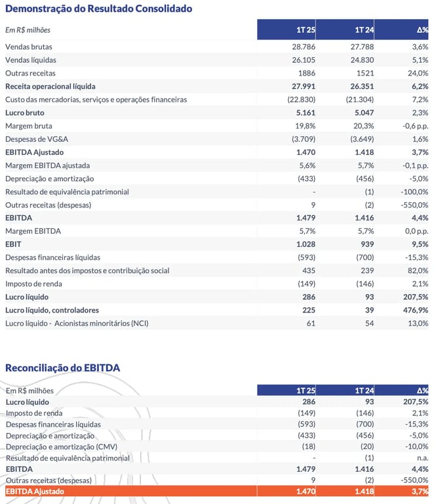Select the 'EBITDA Ajustado' label in the first table
The height and width of the screenshot is (504, 436).
tap(34, 152)
